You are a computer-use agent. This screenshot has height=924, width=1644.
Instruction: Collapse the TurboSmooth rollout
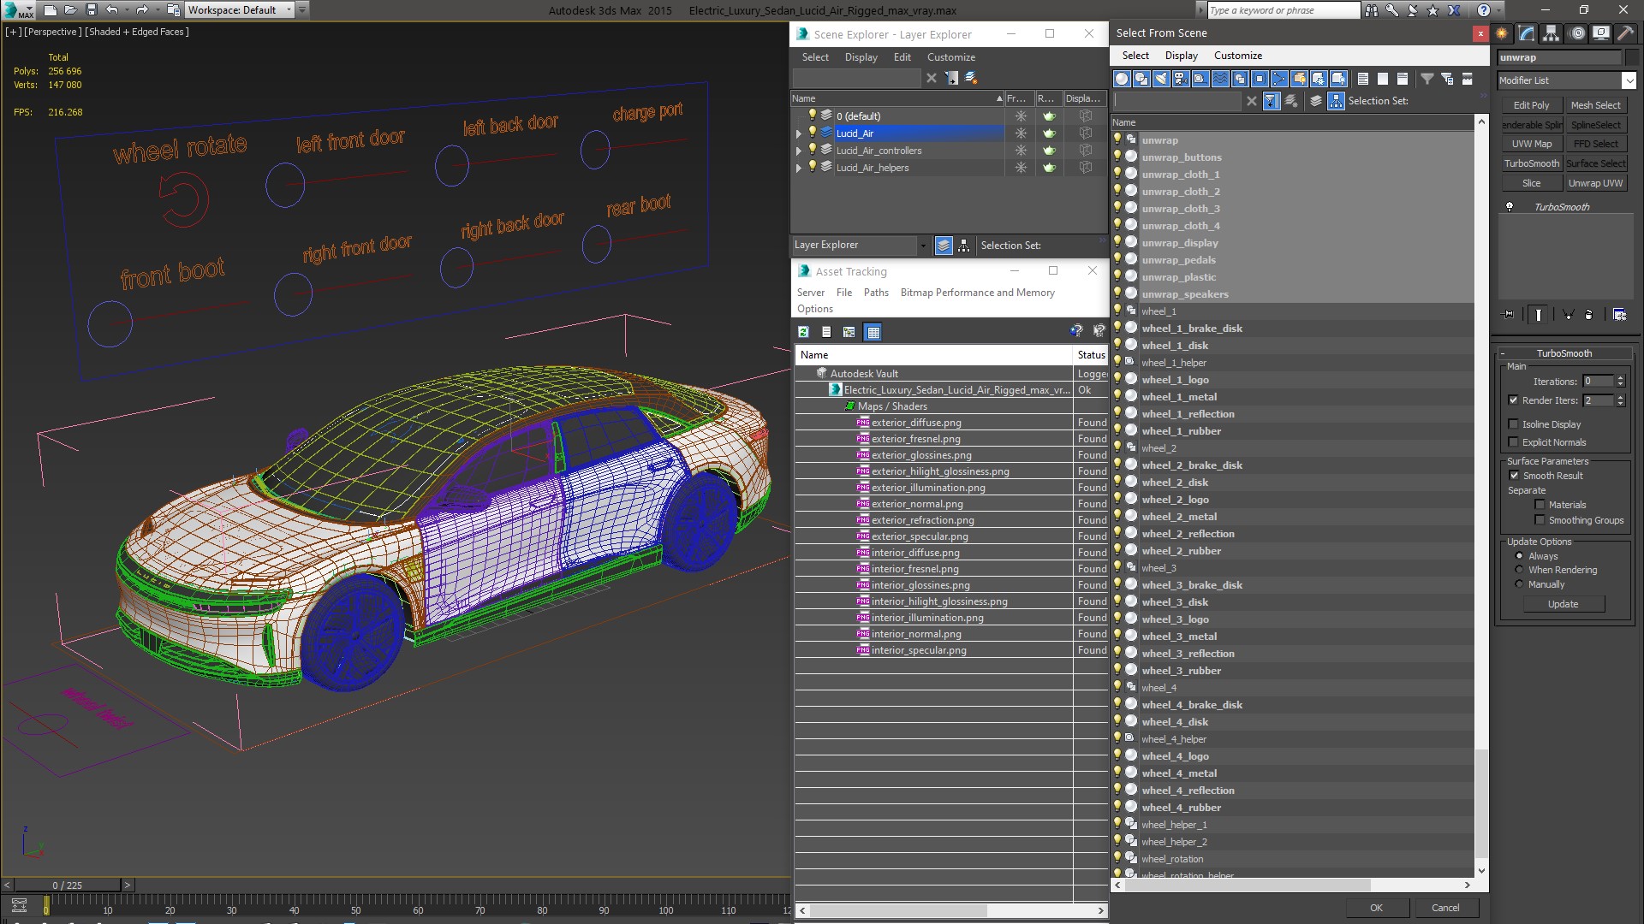click(x=1564, y=353)
